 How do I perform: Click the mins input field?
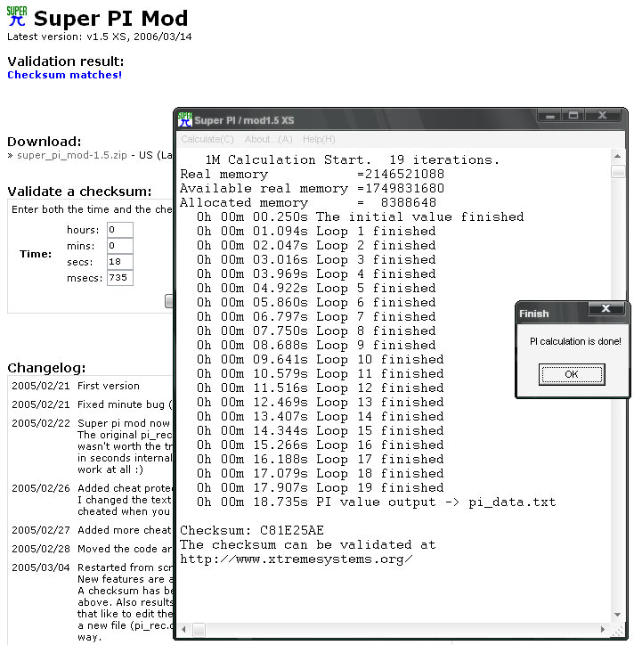120,246
